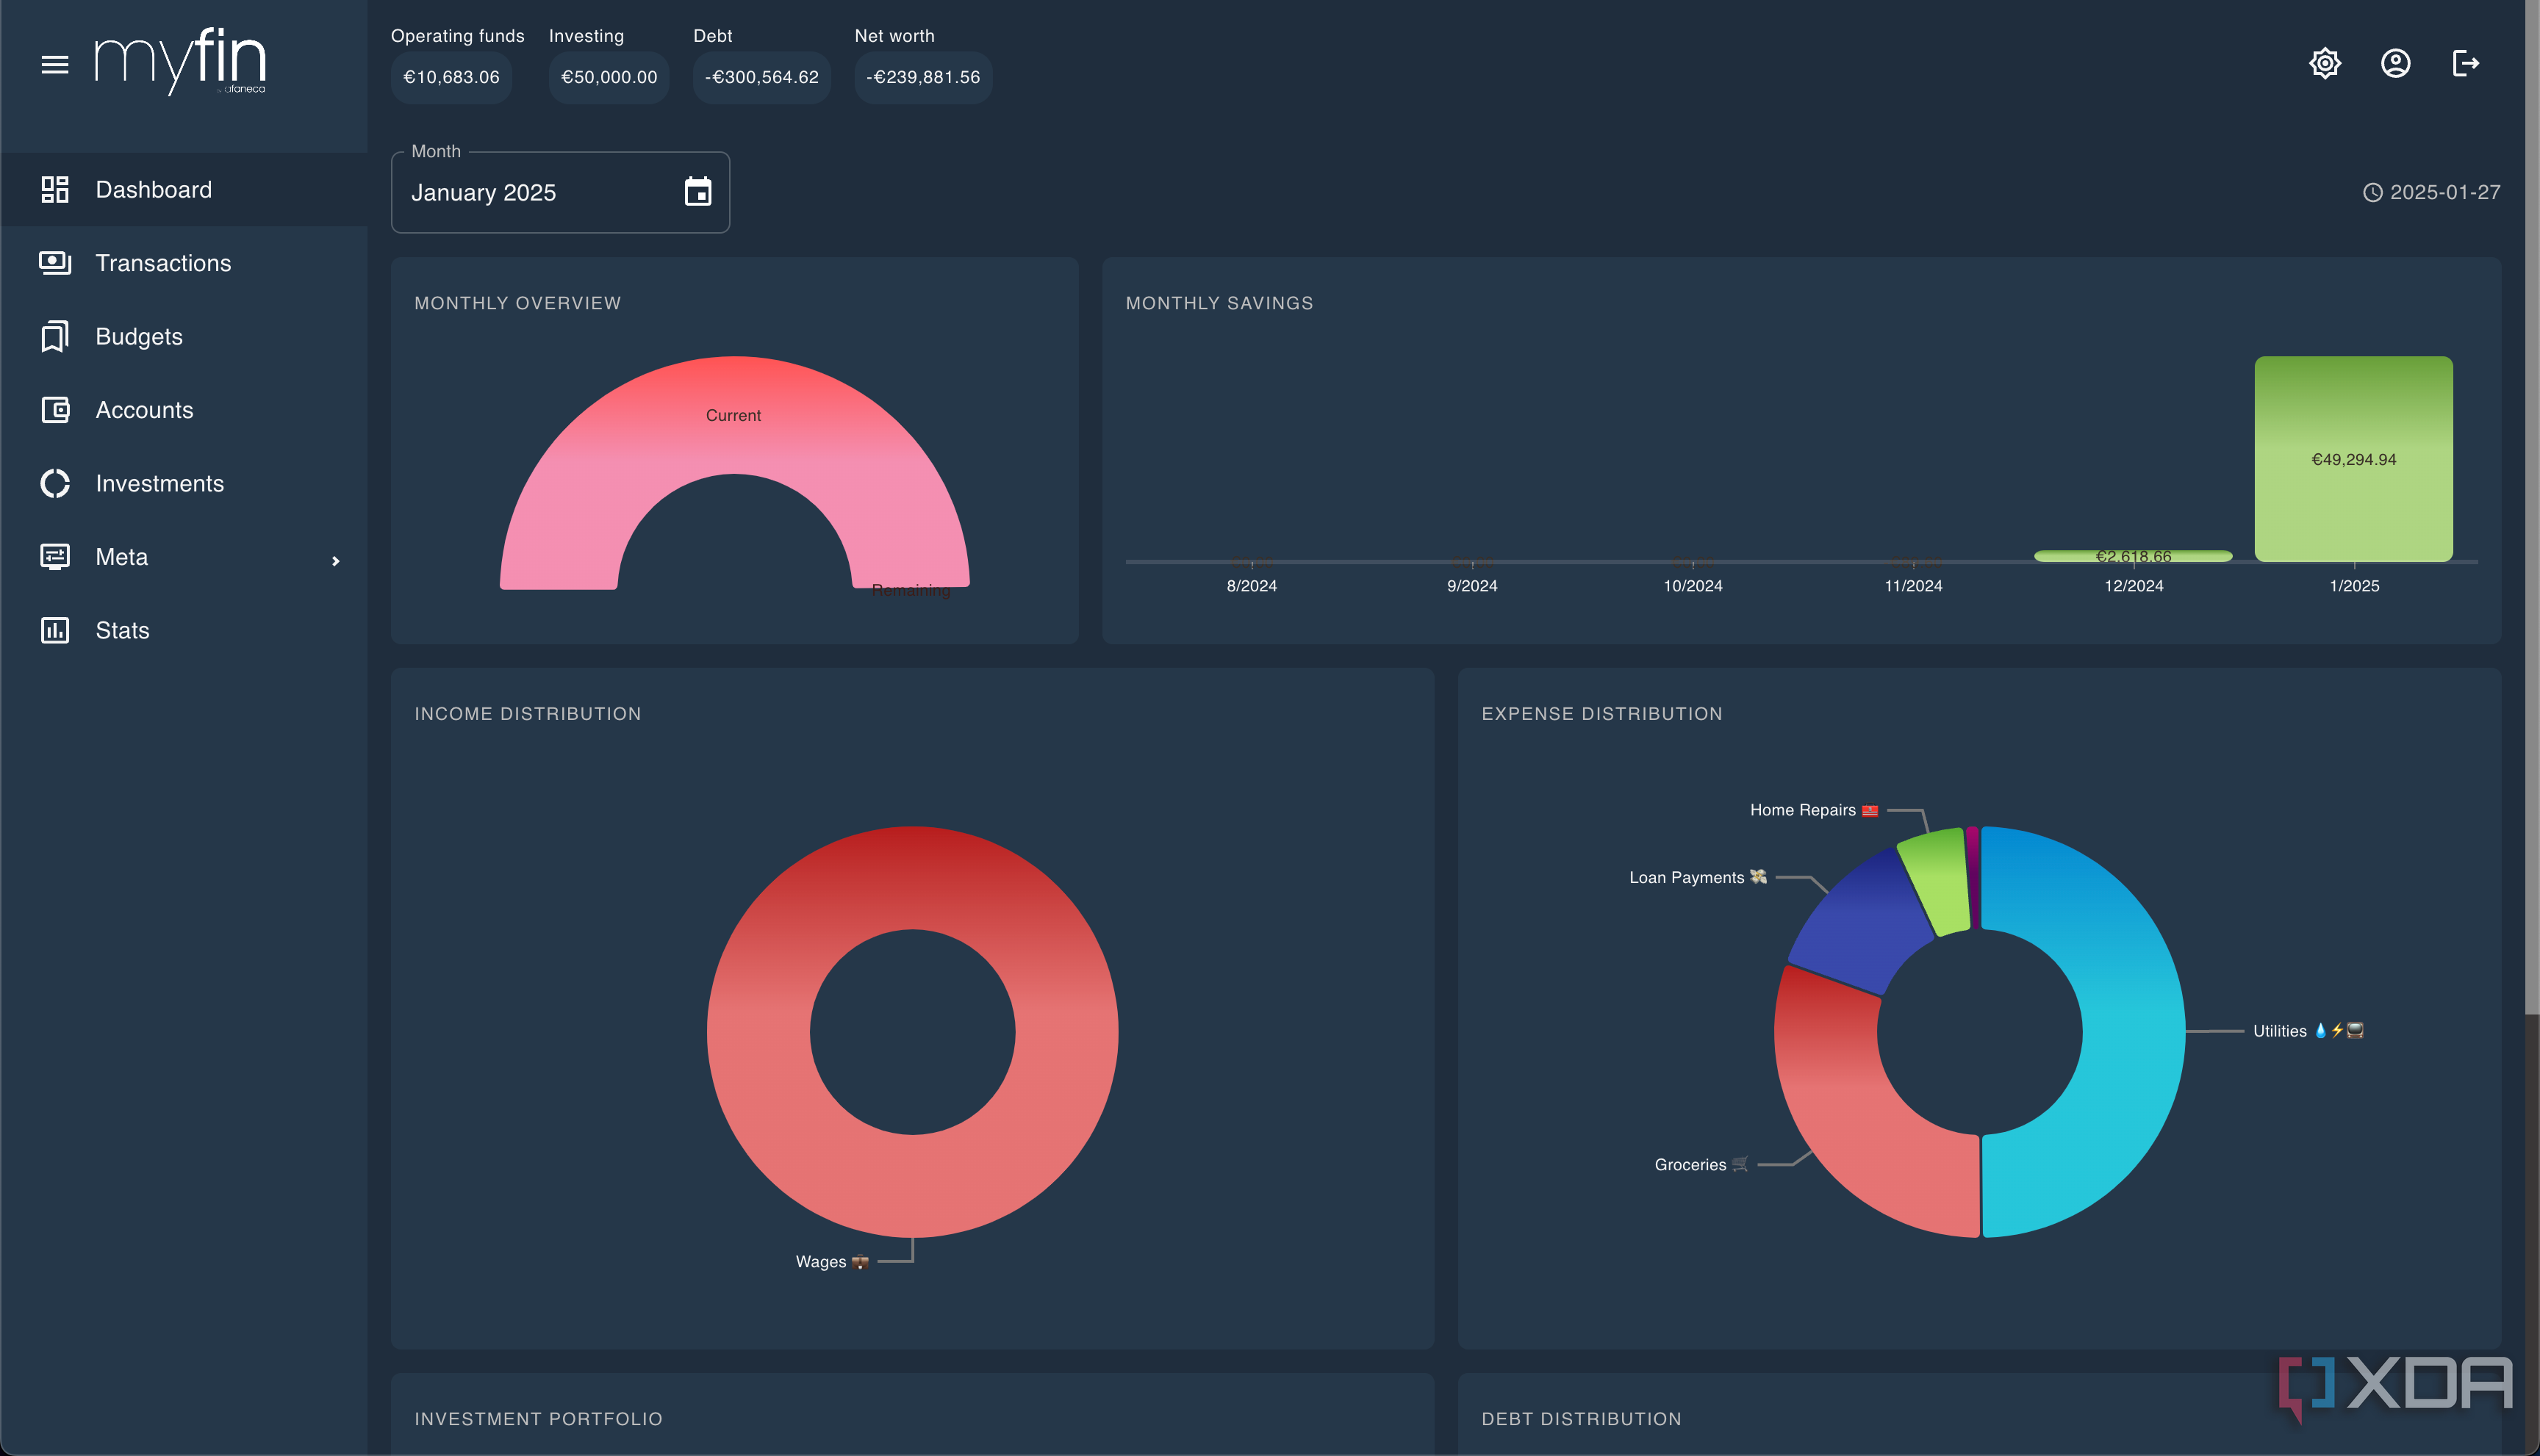
Task: Click the Loan Payments chart label
Action: coord(1698,877)
